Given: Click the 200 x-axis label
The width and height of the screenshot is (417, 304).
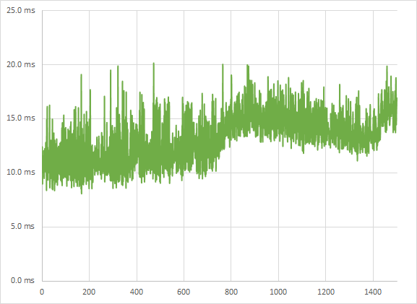Looking at the screenshot, I should (x=89, y=292).
